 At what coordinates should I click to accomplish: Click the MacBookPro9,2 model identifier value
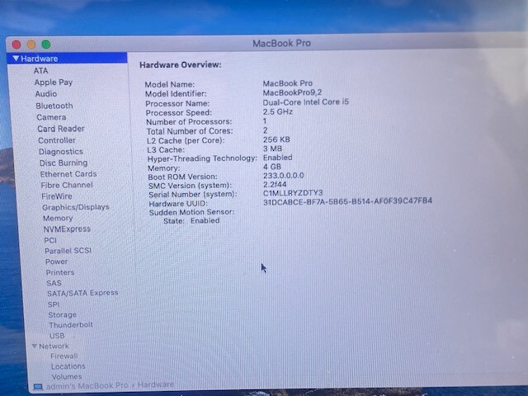[292, 92]
